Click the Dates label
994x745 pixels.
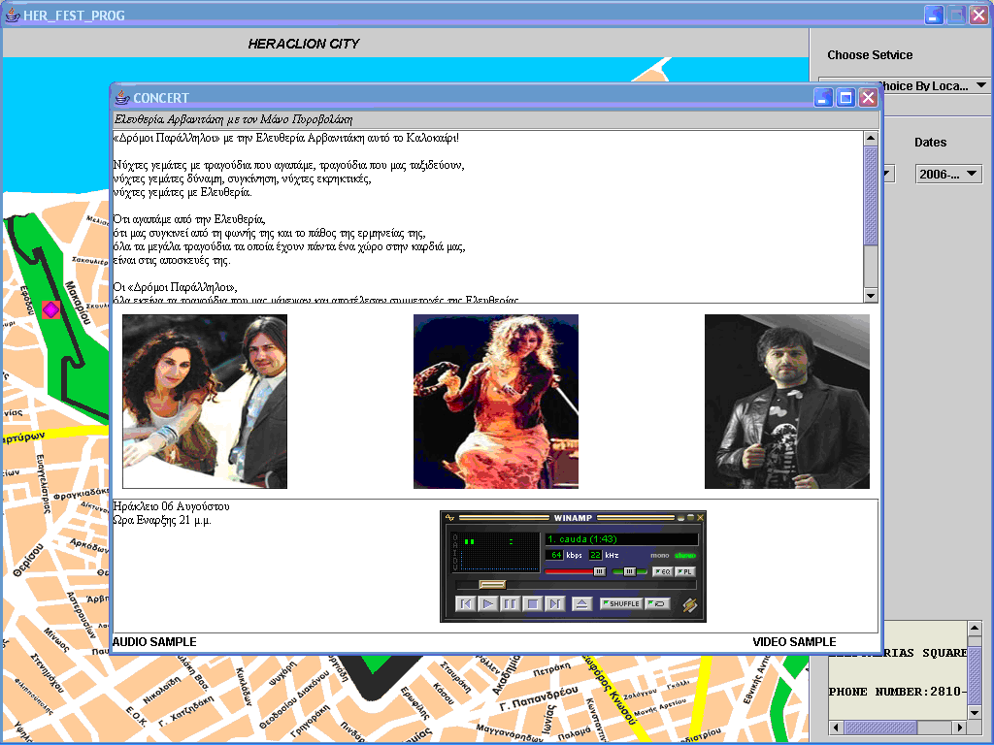(930, 143)
